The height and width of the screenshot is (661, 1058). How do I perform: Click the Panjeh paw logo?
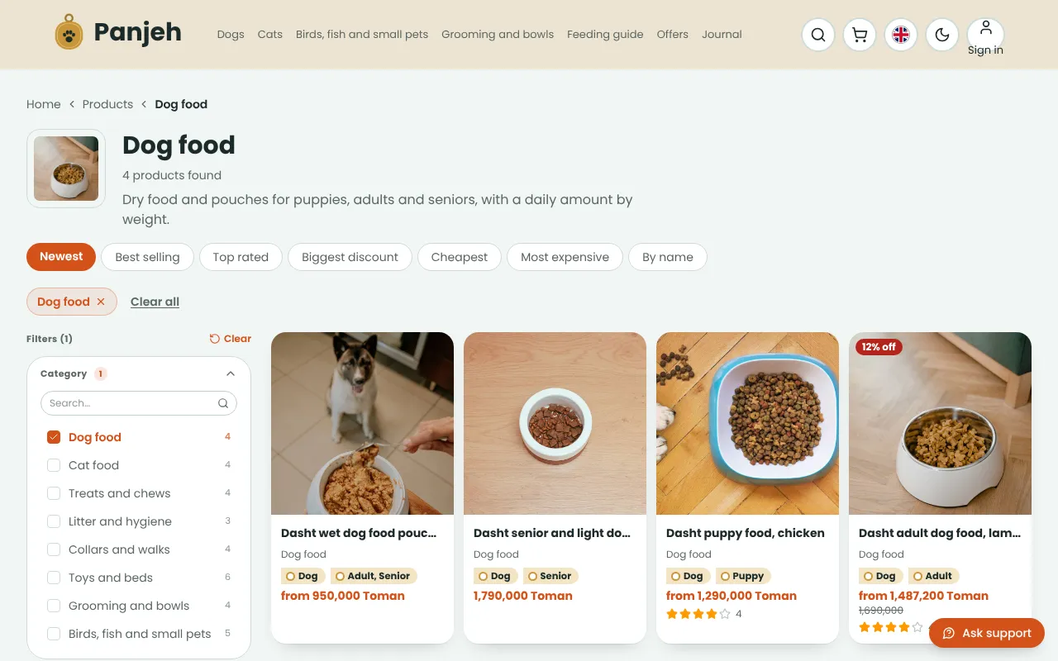pyautogui.click(x=69, y=35)
